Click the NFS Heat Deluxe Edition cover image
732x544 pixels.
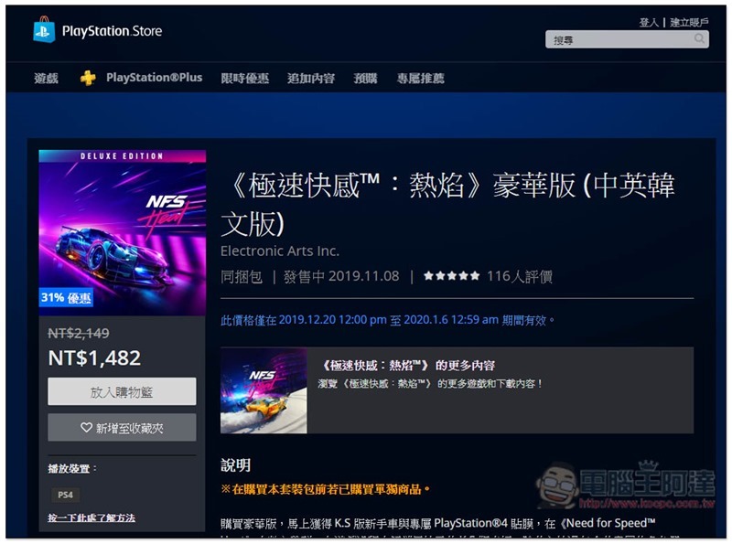[x=123, y=233]
